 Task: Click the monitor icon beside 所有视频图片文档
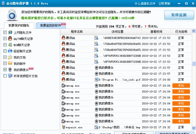pos(10,76)
